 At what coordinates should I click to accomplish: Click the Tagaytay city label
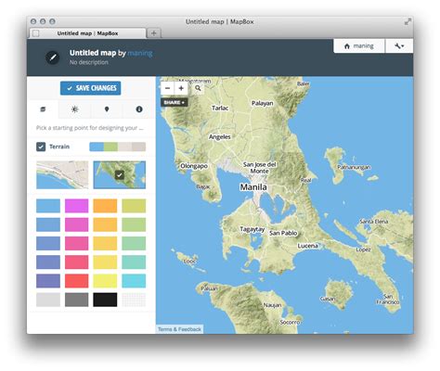[x=252, y=229]
